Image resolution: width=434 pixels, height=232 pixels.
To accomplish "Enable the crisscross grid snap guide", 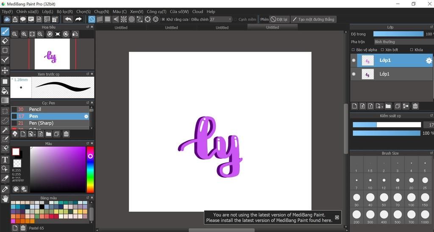I will [108, 19].
